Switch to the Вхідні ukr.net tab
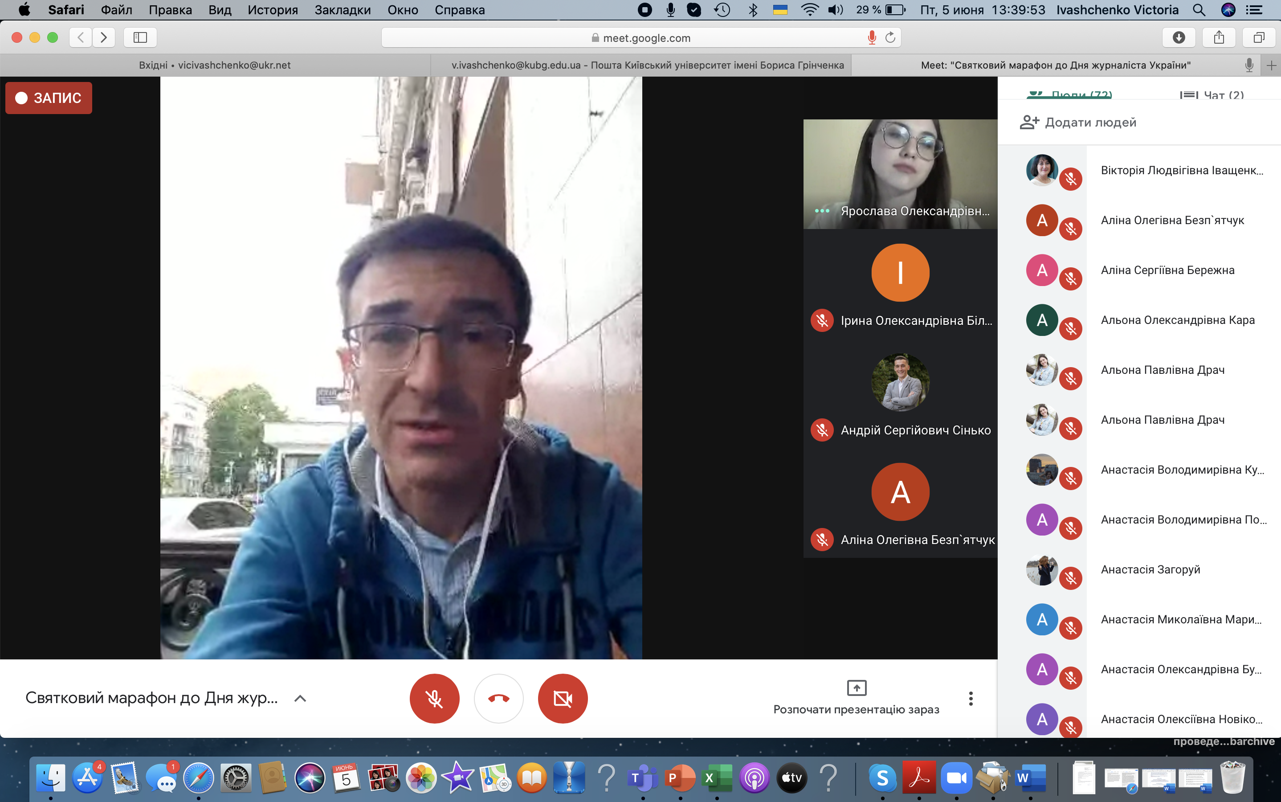The width and height of the screenshot is (1281, 802). [214, 65]
